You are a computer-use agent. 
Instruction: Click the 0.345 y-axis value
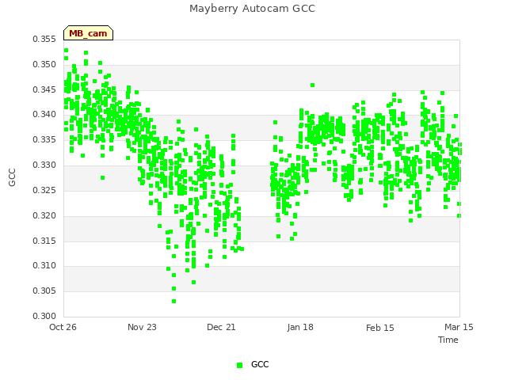[x=44, y=89]
